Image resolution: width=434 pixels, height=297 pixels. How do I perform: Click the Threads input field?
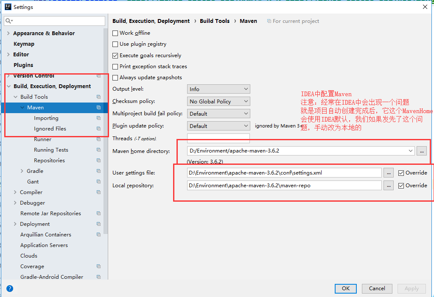point(218,138)
